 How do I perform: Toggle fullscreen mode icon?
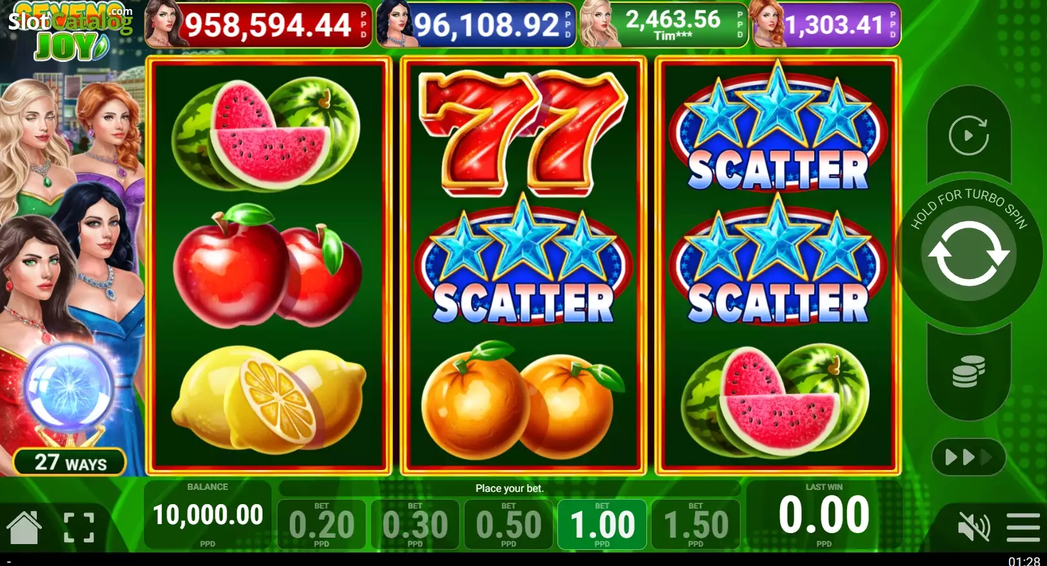[79, 527]
